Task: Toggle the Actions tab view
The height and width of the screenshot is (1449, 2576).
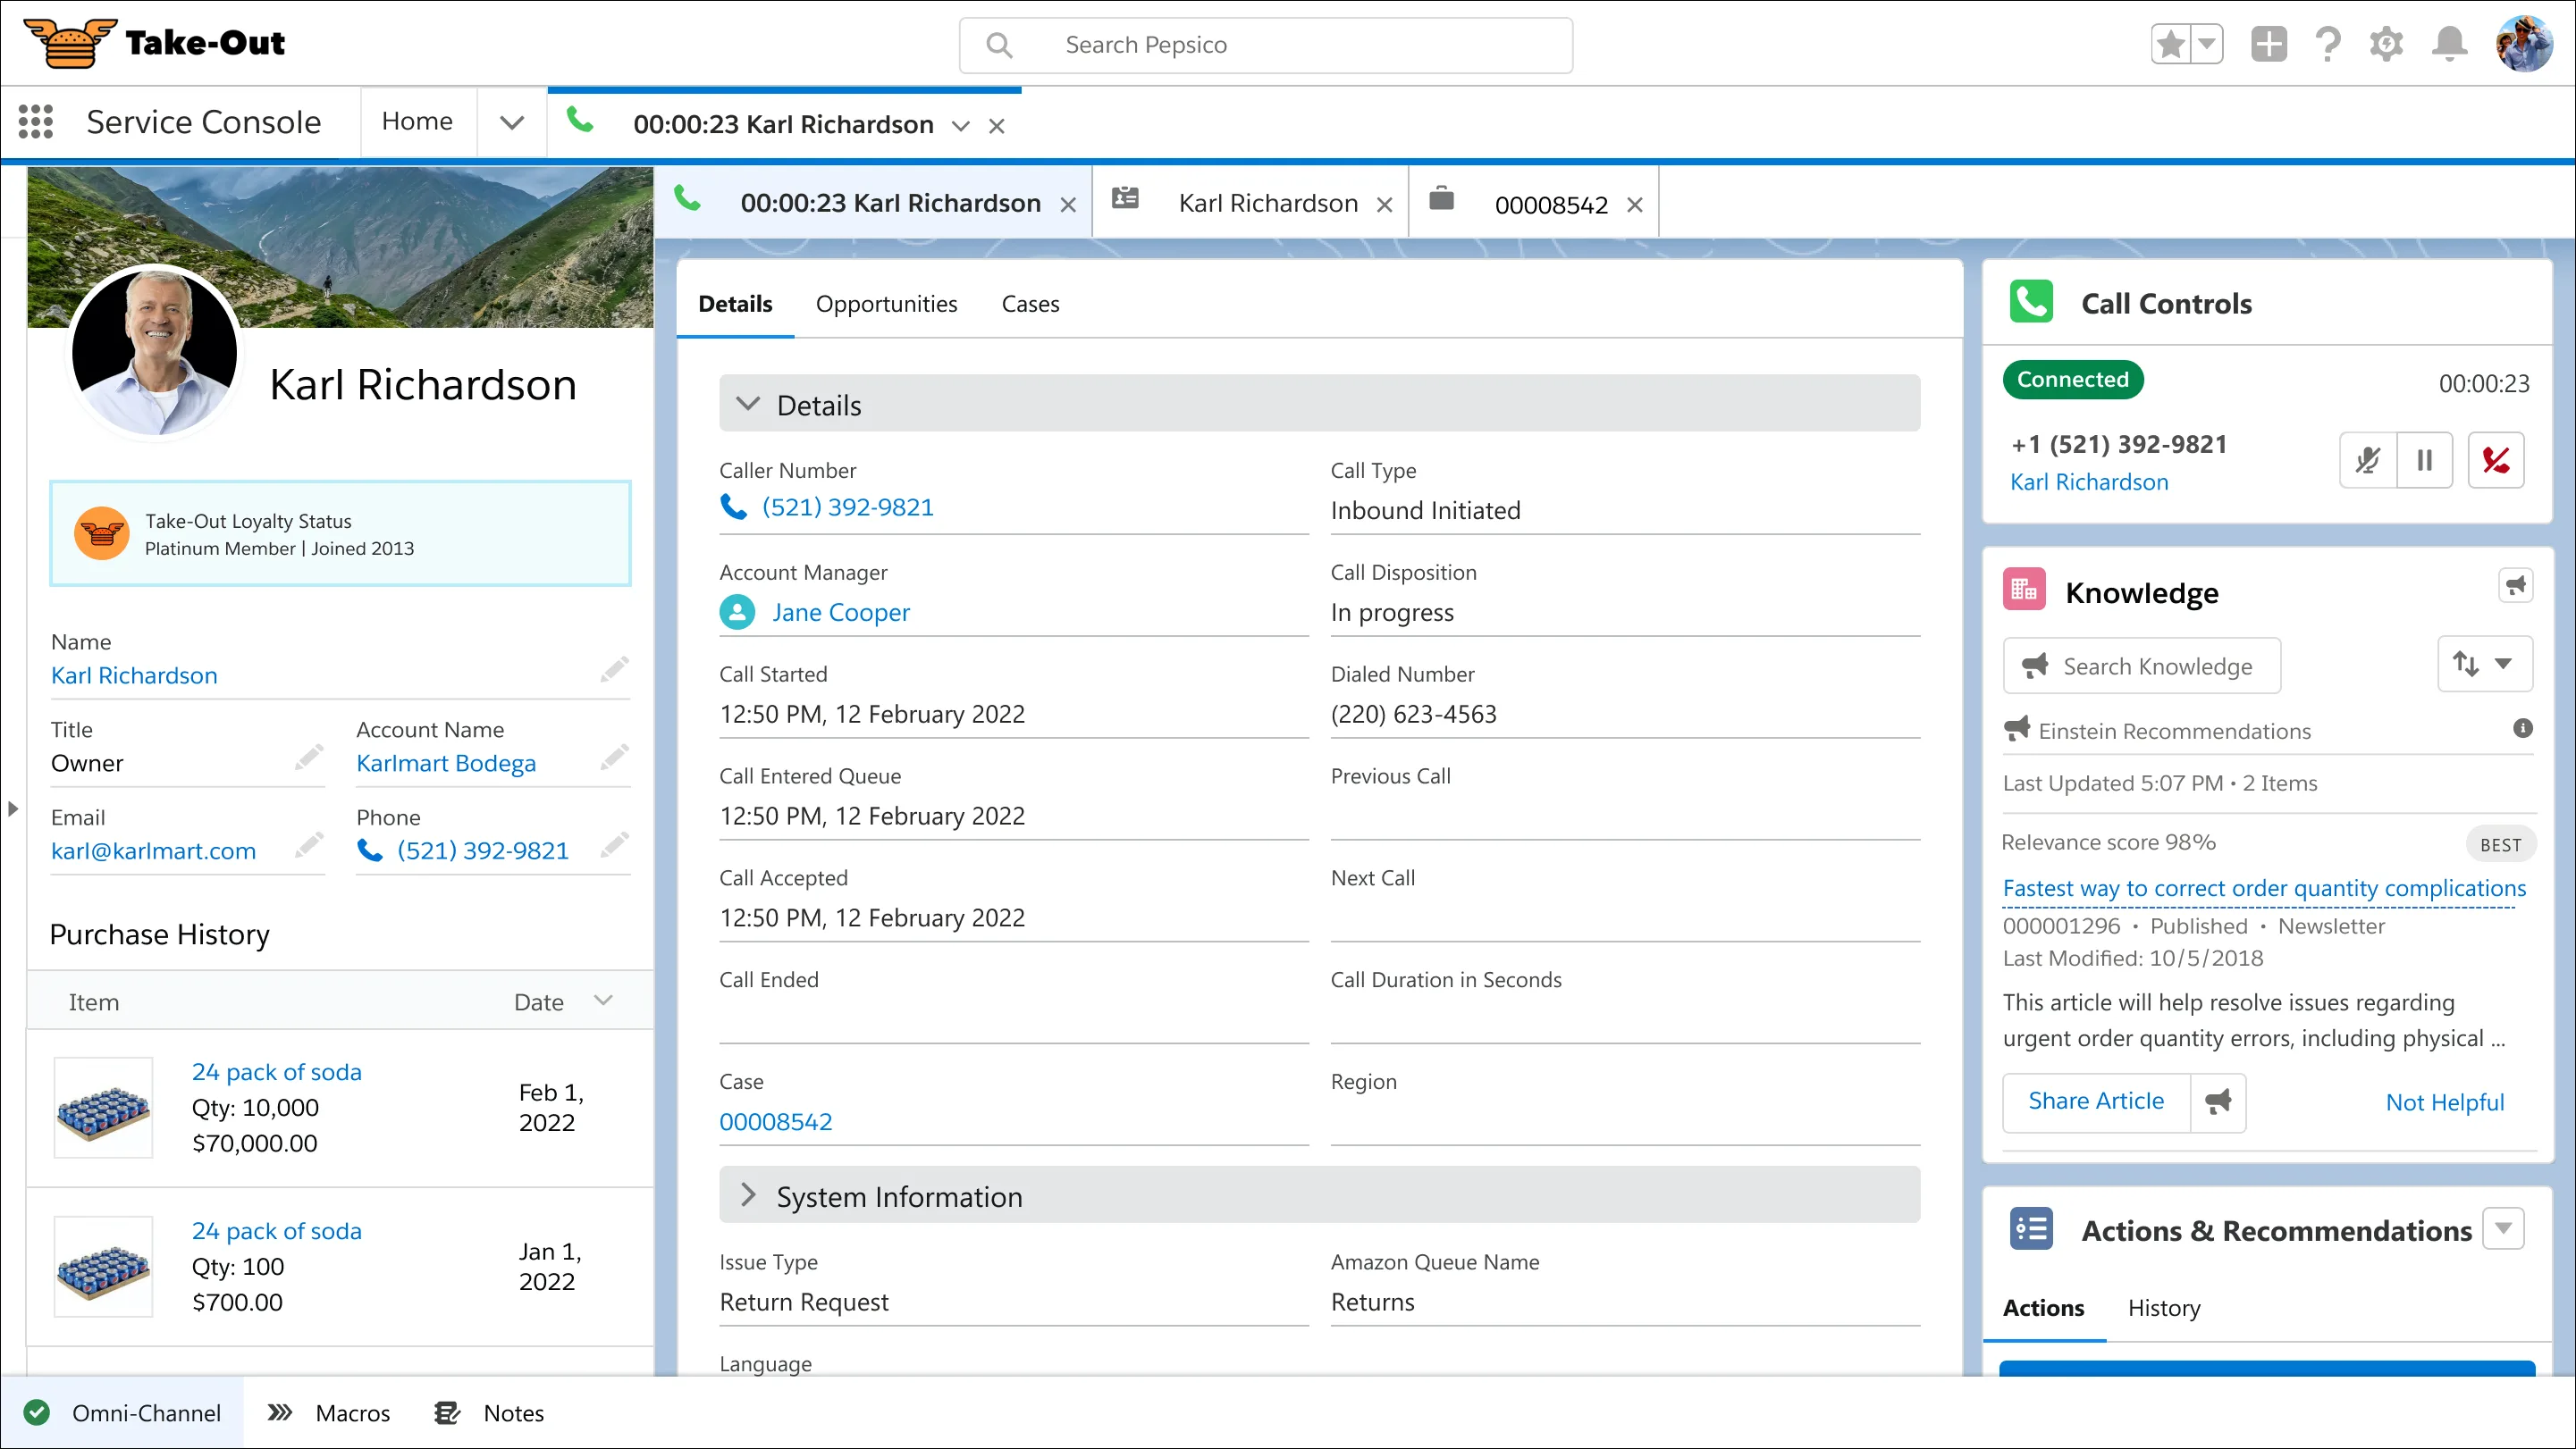Action: (x=2043, y=1306)
